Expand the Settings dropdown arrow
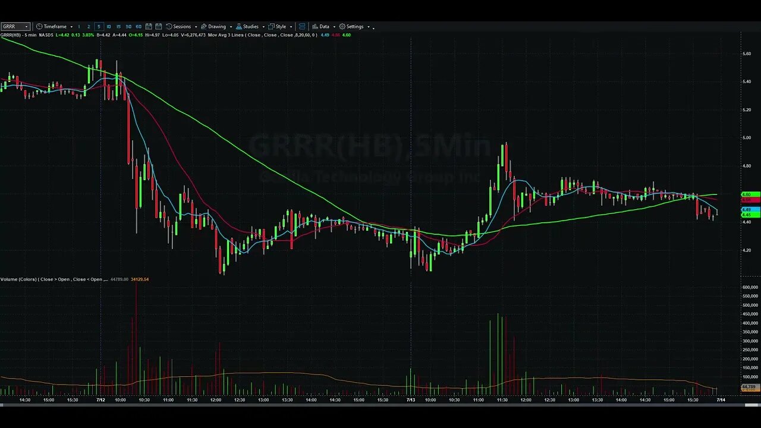Screen dimensions: 761x428 [x=369, y=27]
